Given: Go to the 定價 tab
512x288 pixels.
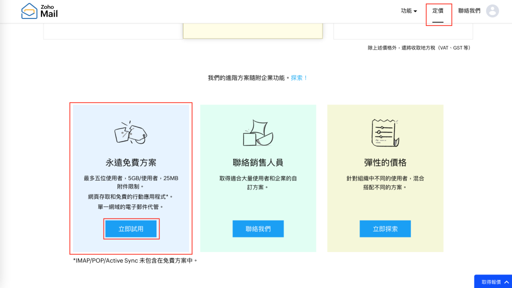Looking at the screenshot, I should coord(438,11).
